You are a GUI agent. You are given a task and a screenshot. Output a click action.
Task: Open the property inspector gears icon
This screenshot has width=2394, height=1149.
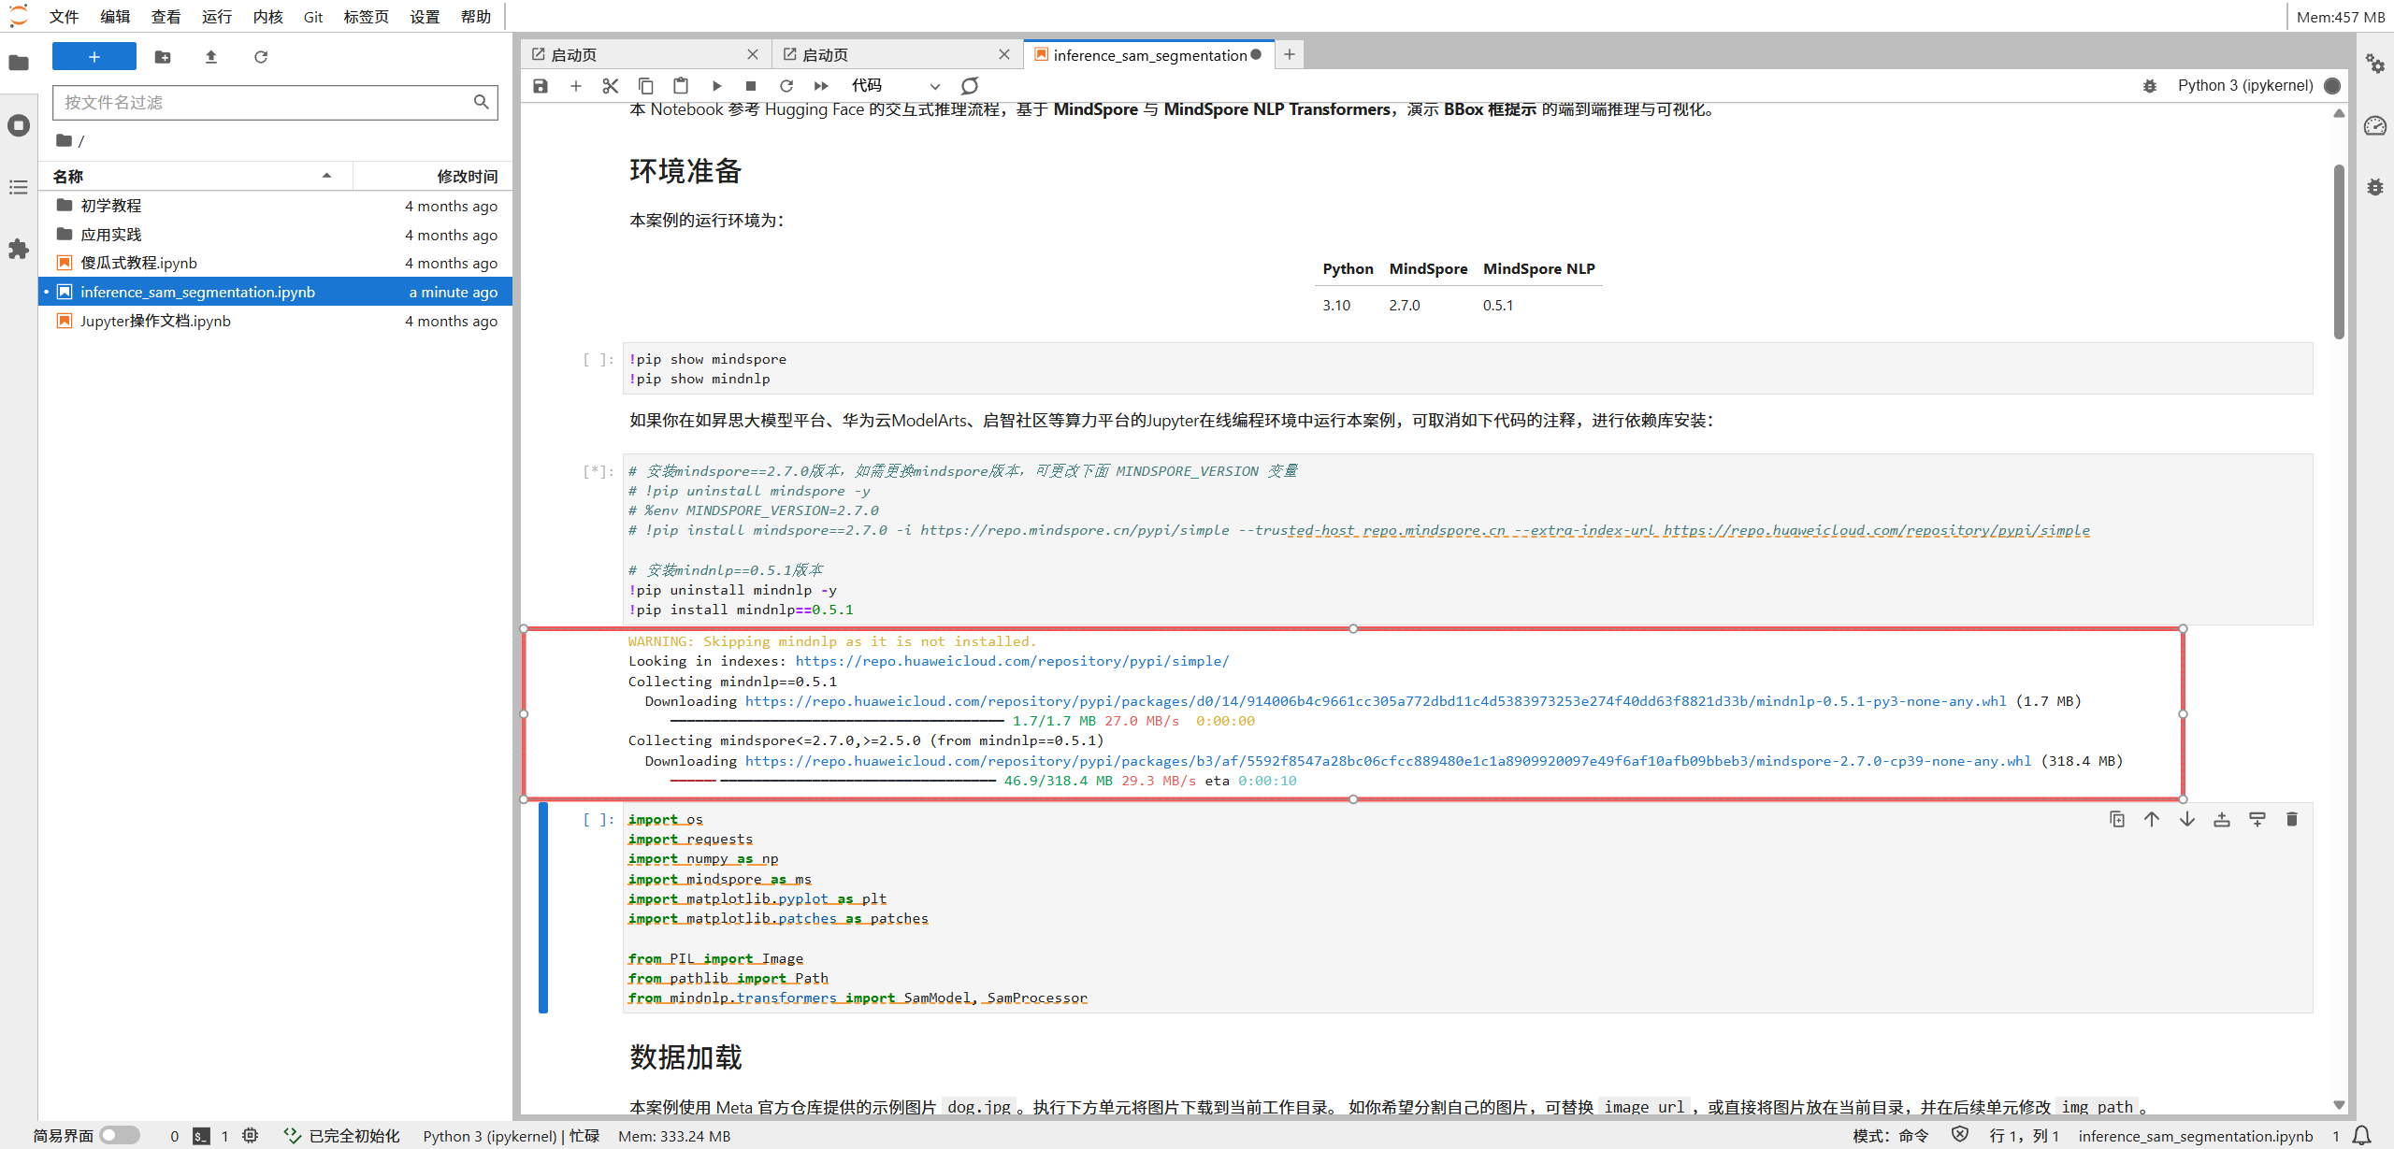coord(2375,63)
